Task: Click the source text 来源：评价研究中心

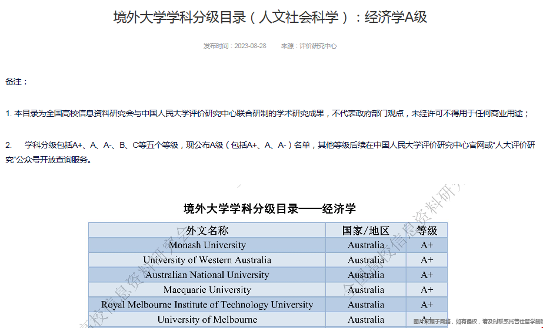Action: coord(308,46)
